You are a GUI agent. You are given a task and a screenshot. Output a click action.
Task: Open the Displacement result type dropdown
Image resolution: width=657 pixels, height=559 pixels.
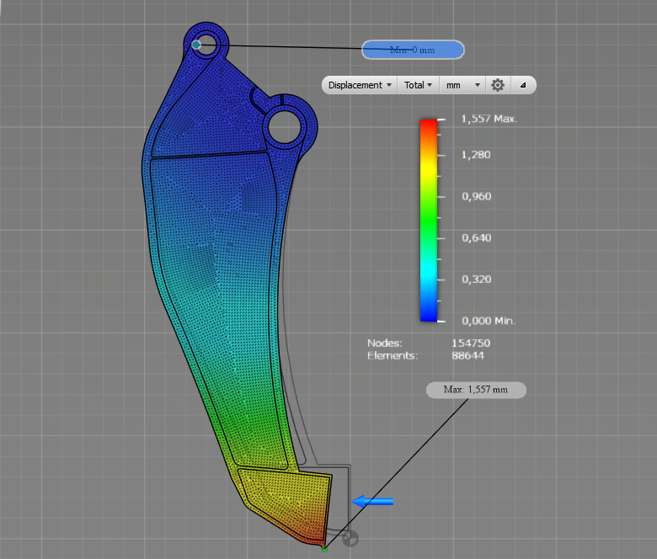[360, 85]
